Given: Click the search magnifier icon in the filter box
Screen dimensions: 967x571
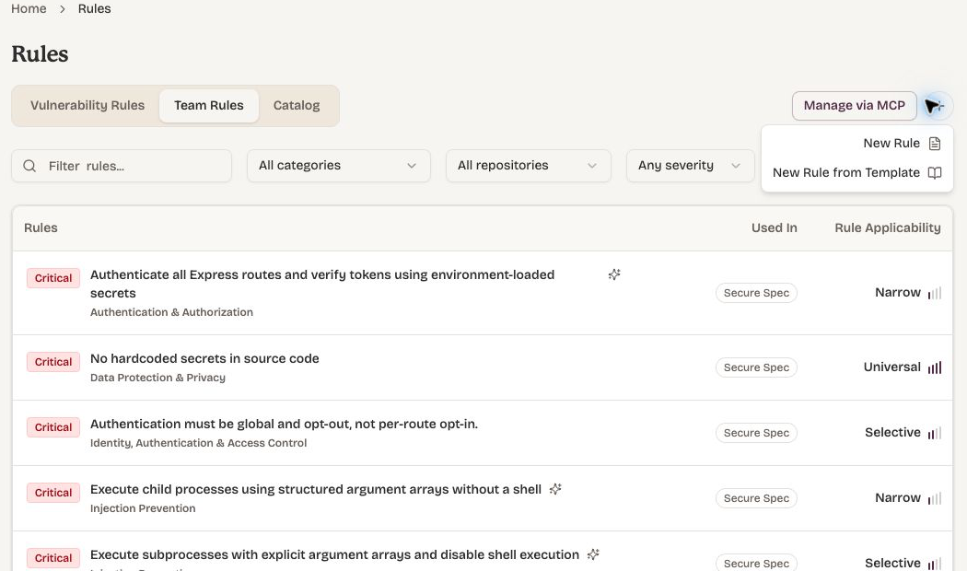Looking at the screenshot, I should 29,166.
